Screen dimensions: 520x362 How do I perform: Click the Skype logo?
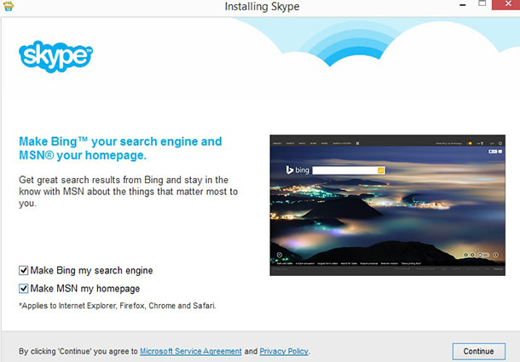[x=55, y=56]
